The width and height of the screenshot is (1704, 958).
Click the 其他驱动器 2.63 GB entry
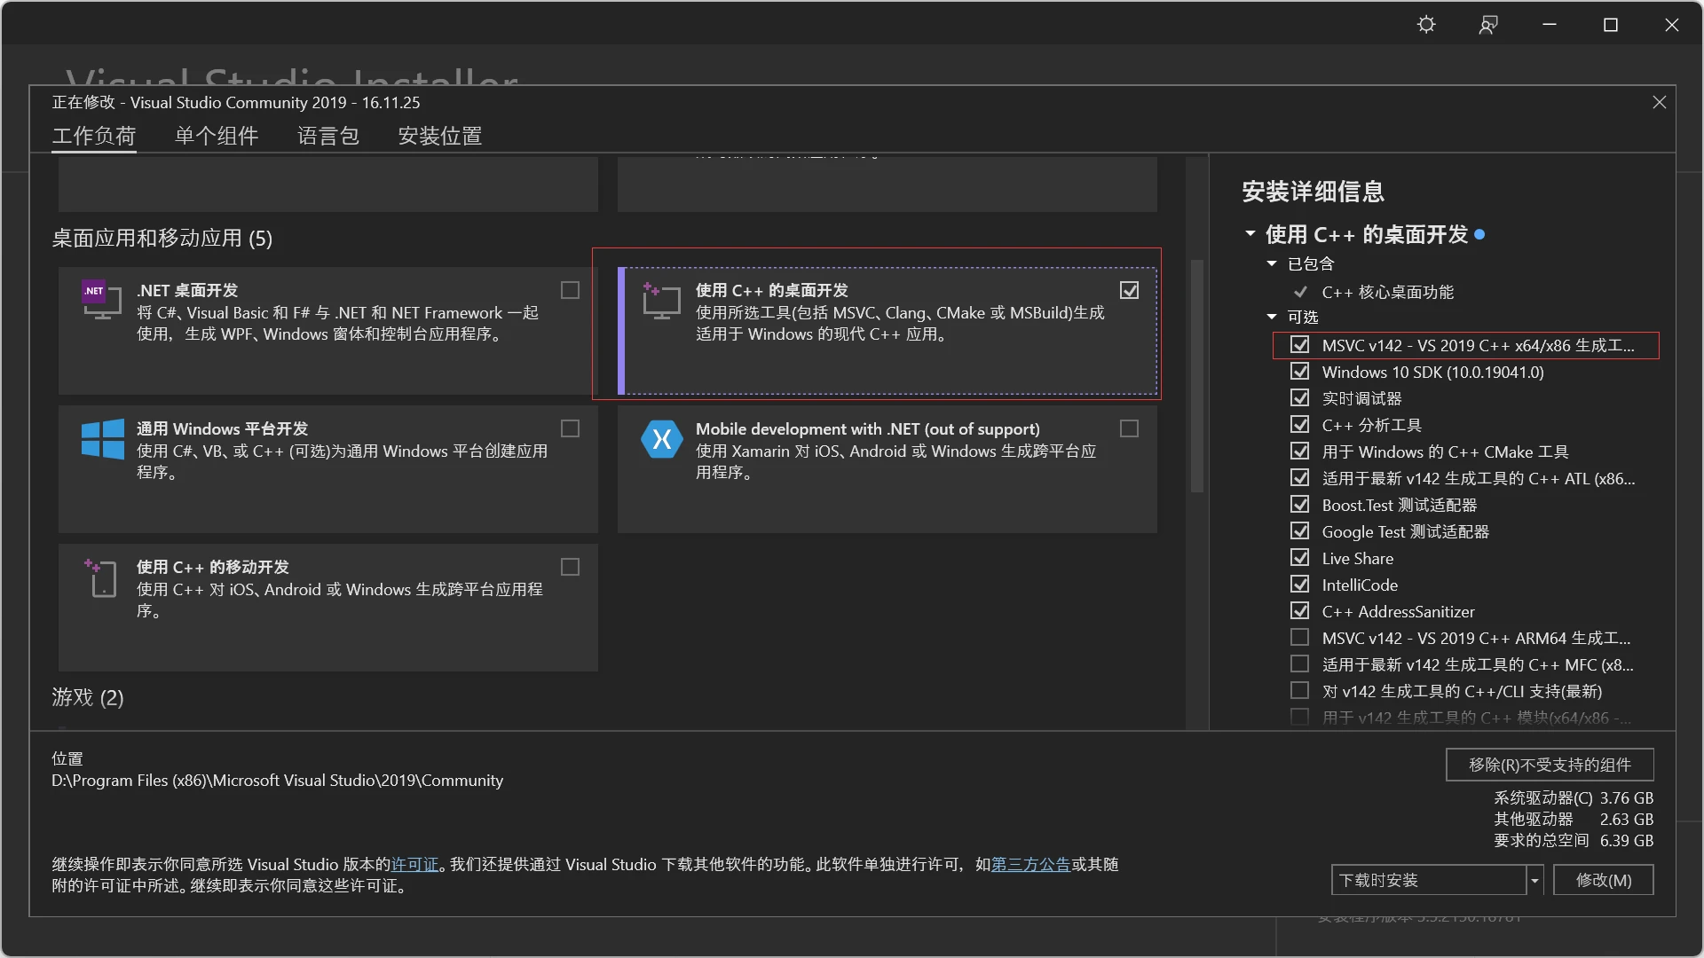click(1574, 819)
